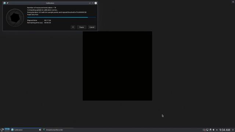Open the desktop toolbox menu
235x132 pixels.
coord(233,2)
